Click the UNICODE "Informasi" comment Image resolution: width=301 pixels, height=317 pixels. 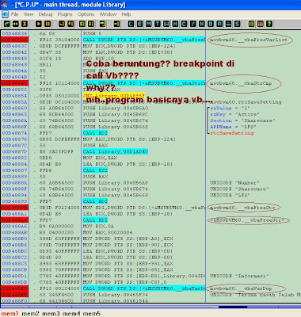point(239,276)
